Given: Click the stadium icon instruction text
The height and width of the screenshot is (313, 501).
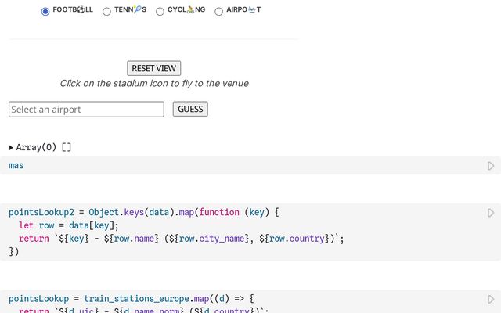Looking at the screenshot, I should point(154,84).
